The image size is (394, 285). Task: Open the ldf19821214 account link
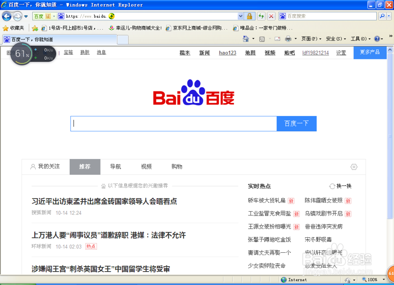[315, 53]
